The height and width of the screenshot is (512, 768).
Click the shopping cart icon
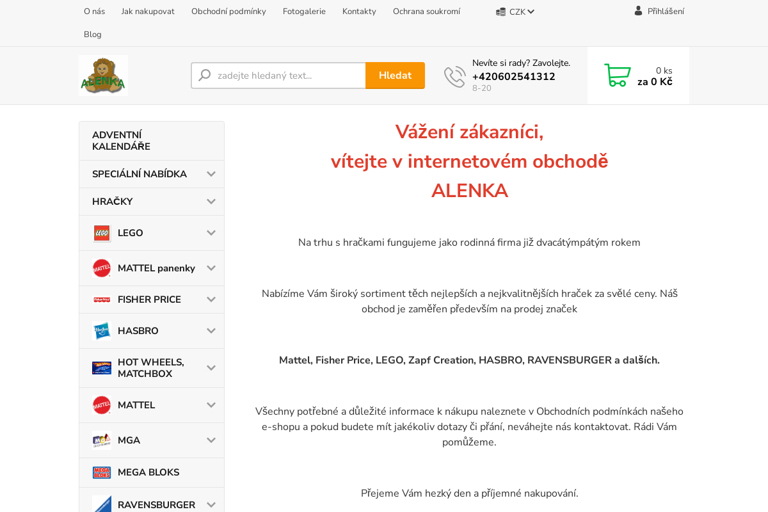point(617,75)
